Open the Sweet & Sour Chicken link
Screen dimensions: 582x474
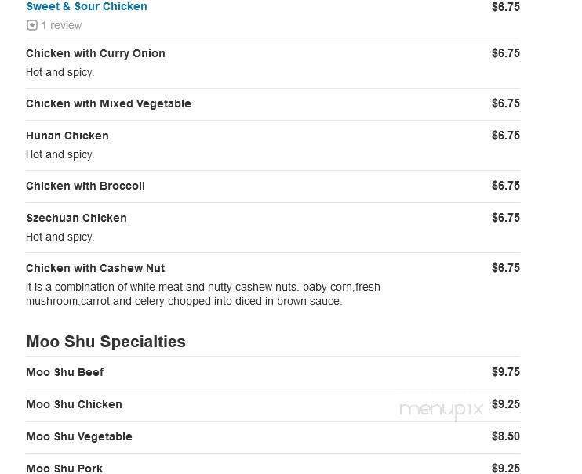coord(87,6)
